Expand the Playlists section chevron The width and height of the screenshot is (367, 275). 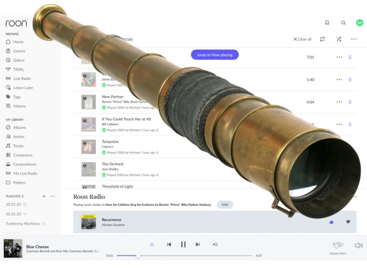[23, 196]
